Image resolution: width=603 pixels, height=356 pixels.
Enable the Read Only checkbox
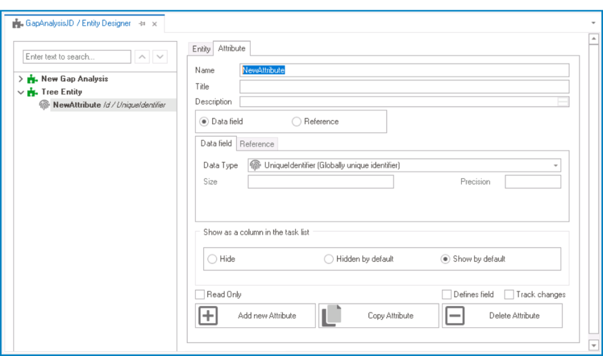click(200, 295)
